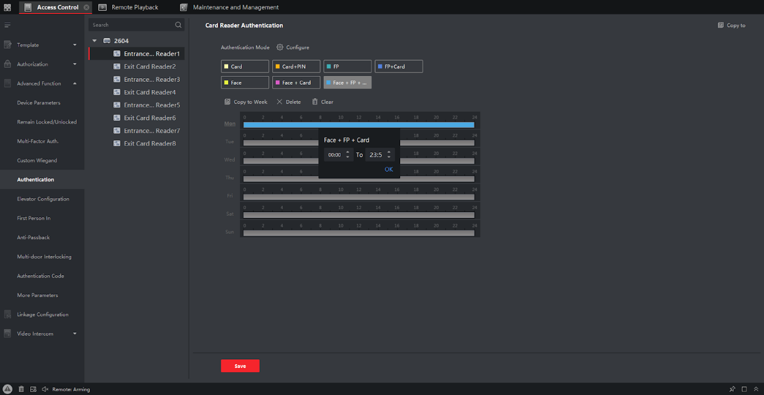Viewport: 764px width, 395px height.
Task: Select the FP+Card authentication mode
Action: click(398, 67)
